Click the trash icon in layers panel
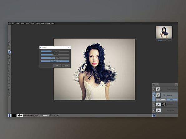 [176, 85]
